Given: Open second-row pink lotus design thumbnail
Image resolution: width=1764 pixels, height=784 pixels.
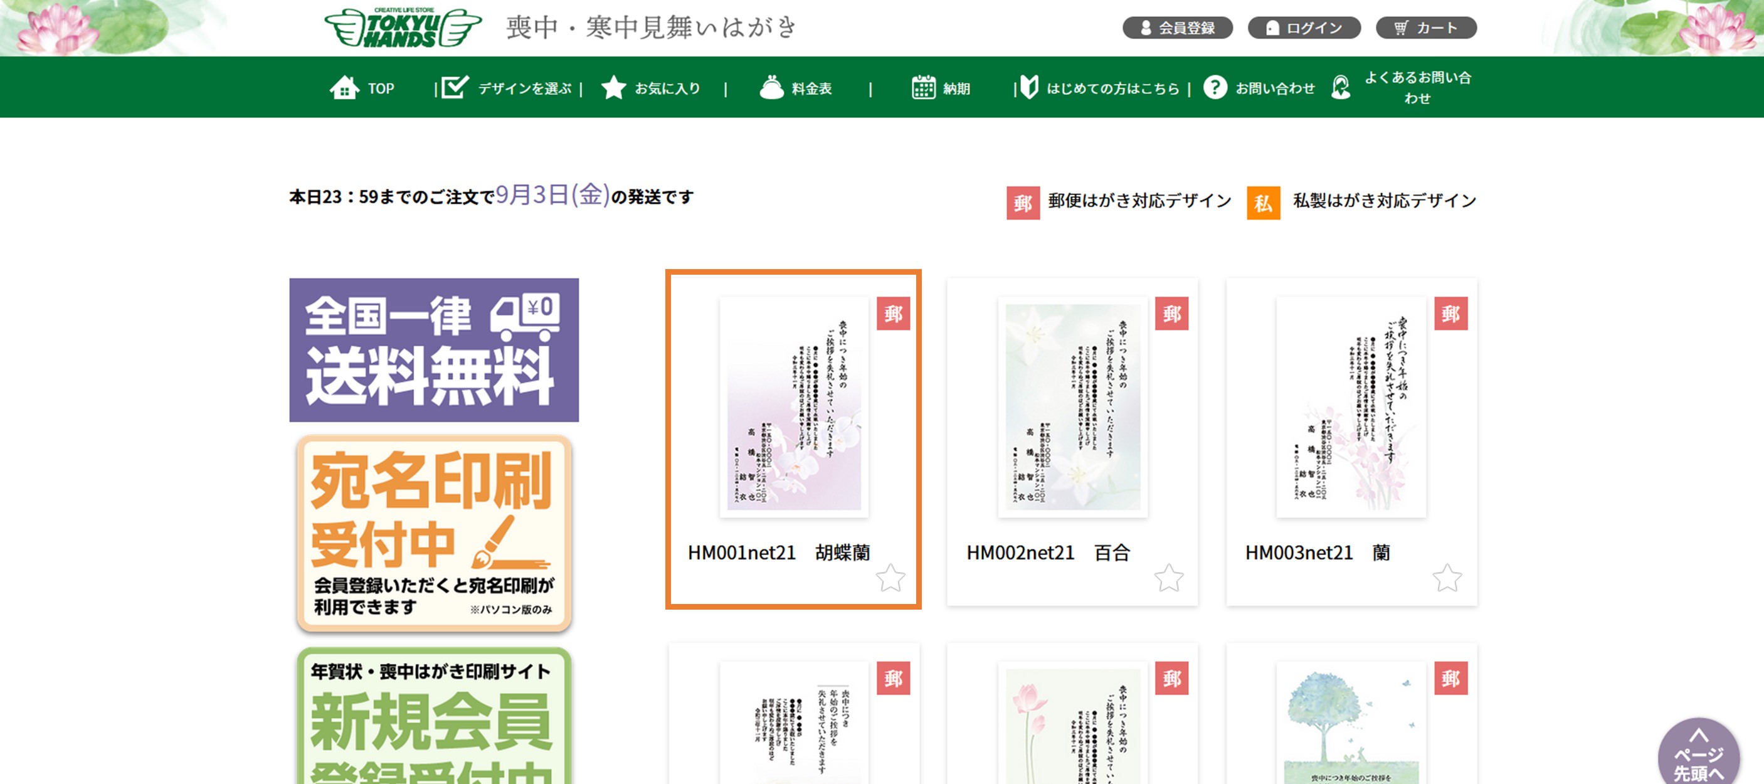Looking at the screenshot, I should 1072,723.
